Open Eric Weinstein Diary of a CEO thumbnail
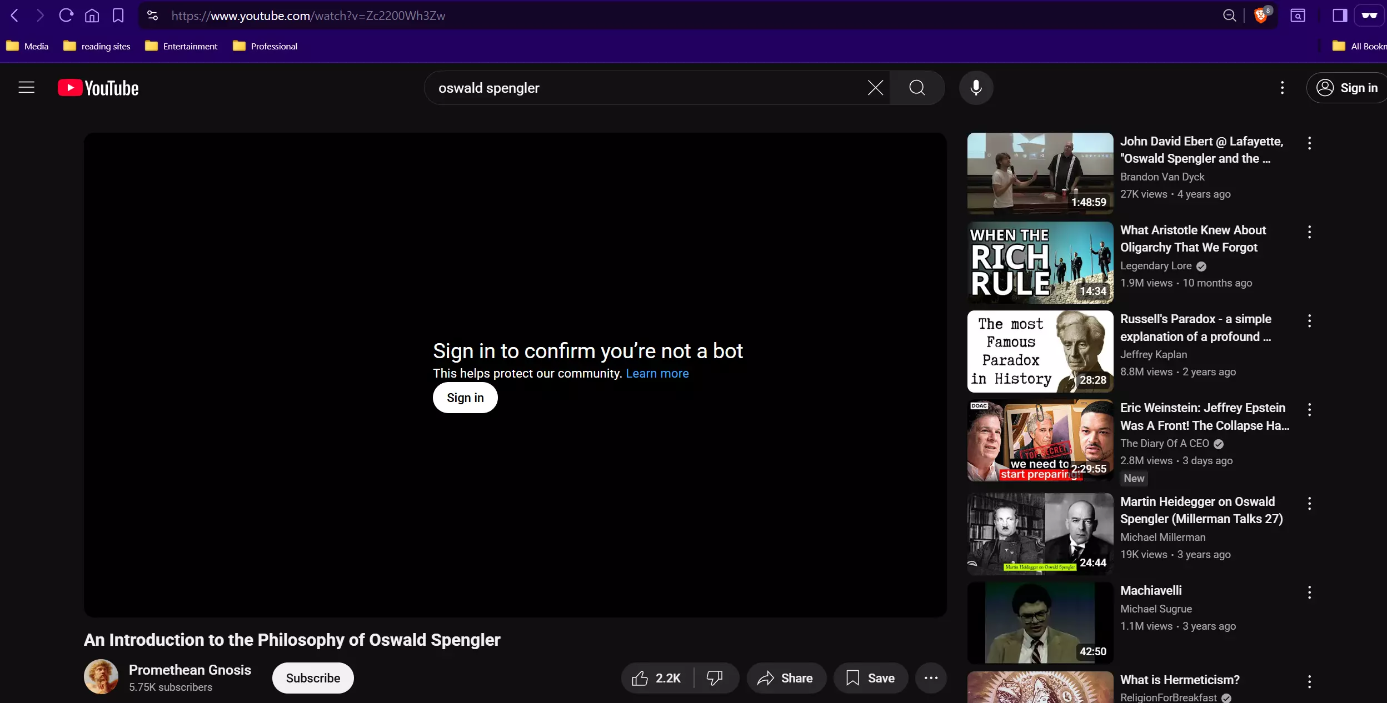The height and width of the screenshot is (703, 1387). click(x=1040, y=440)
